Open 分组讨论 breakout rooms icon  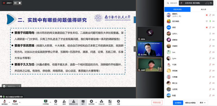[101, 101]
